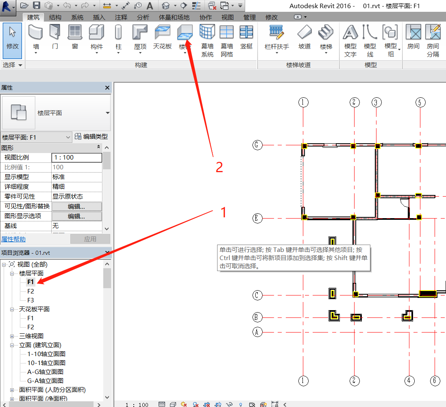
Task: Click the Save icon in quick access toolbar
Action: tap(36, 5)
